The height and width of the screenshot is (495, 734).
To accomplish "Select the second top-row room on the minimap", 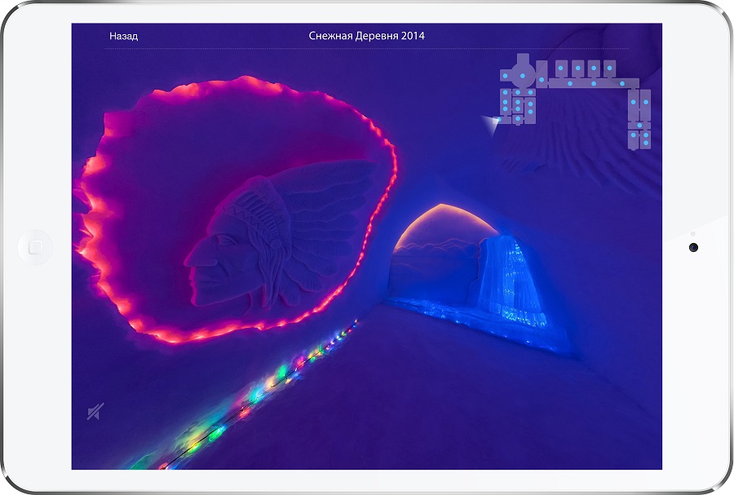I will tap(577, 69).
